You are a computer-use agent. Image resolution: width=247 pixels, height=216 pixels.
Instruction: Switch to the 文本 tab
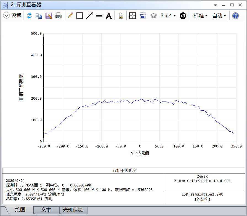46,210
